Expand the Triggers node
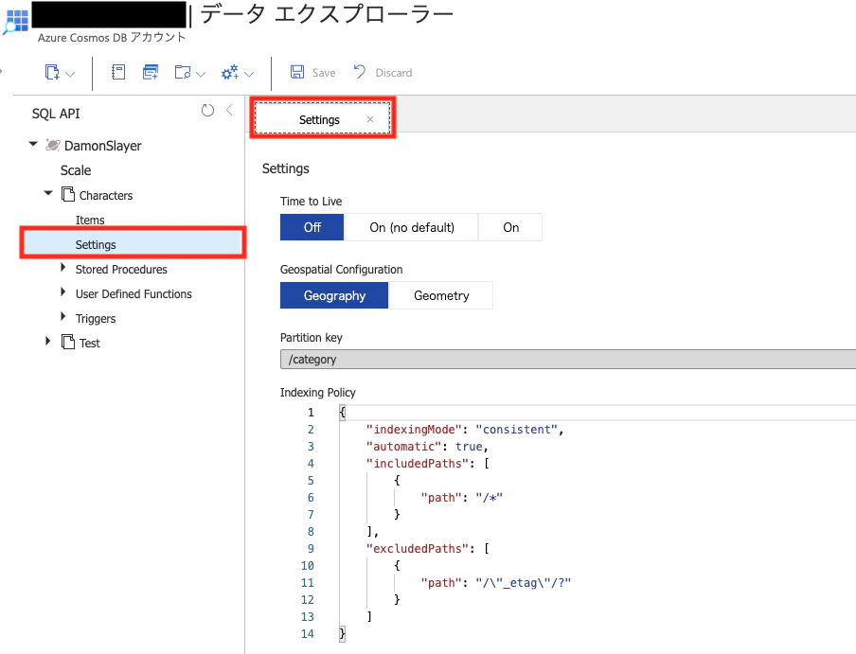 [x=62, y=316]
